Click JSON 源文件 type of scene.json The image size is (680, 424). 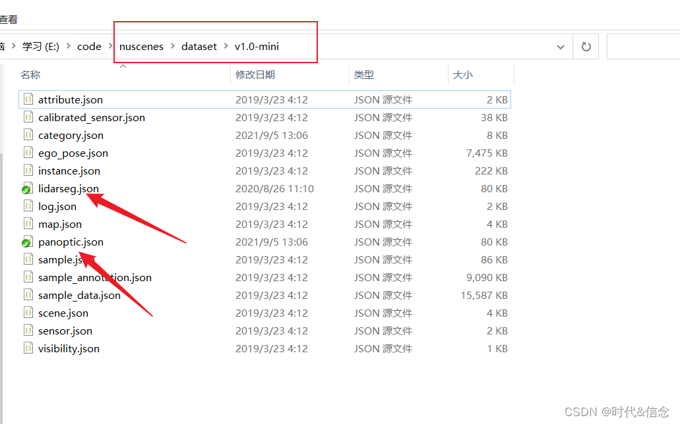click(383, 313)
